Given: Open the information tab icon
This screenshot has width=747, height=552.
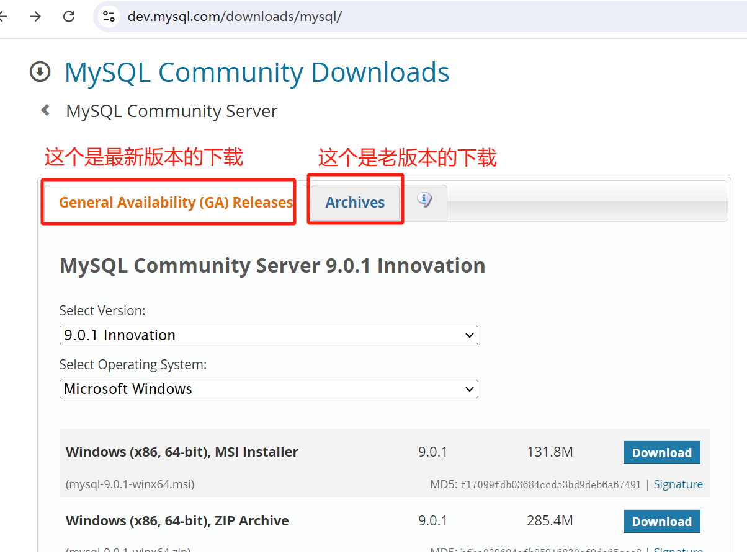Looking at the screenshot, I should 424,199.
